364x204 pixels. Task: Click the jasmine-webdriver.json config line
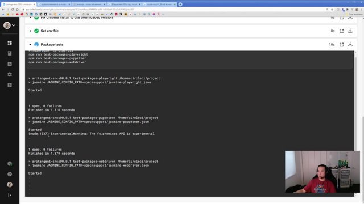click(89, 165)
